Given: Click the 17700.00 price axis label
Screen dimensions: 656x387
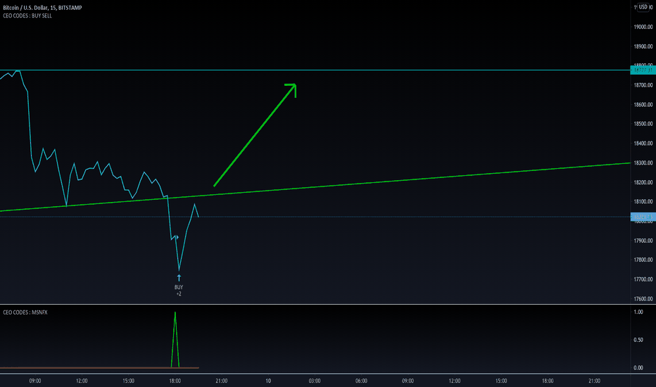Looking at the screenshot, I should (643, 279).
